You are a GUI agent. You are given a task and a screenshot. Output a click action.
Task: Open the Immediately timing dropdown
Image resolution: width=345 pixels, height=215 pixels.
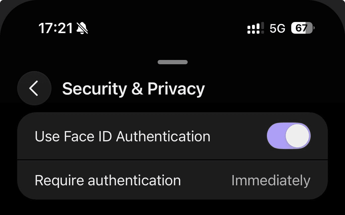point(271,180)
